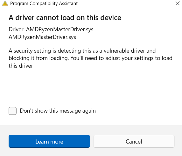Select the heading A driver cannot load

65,18
